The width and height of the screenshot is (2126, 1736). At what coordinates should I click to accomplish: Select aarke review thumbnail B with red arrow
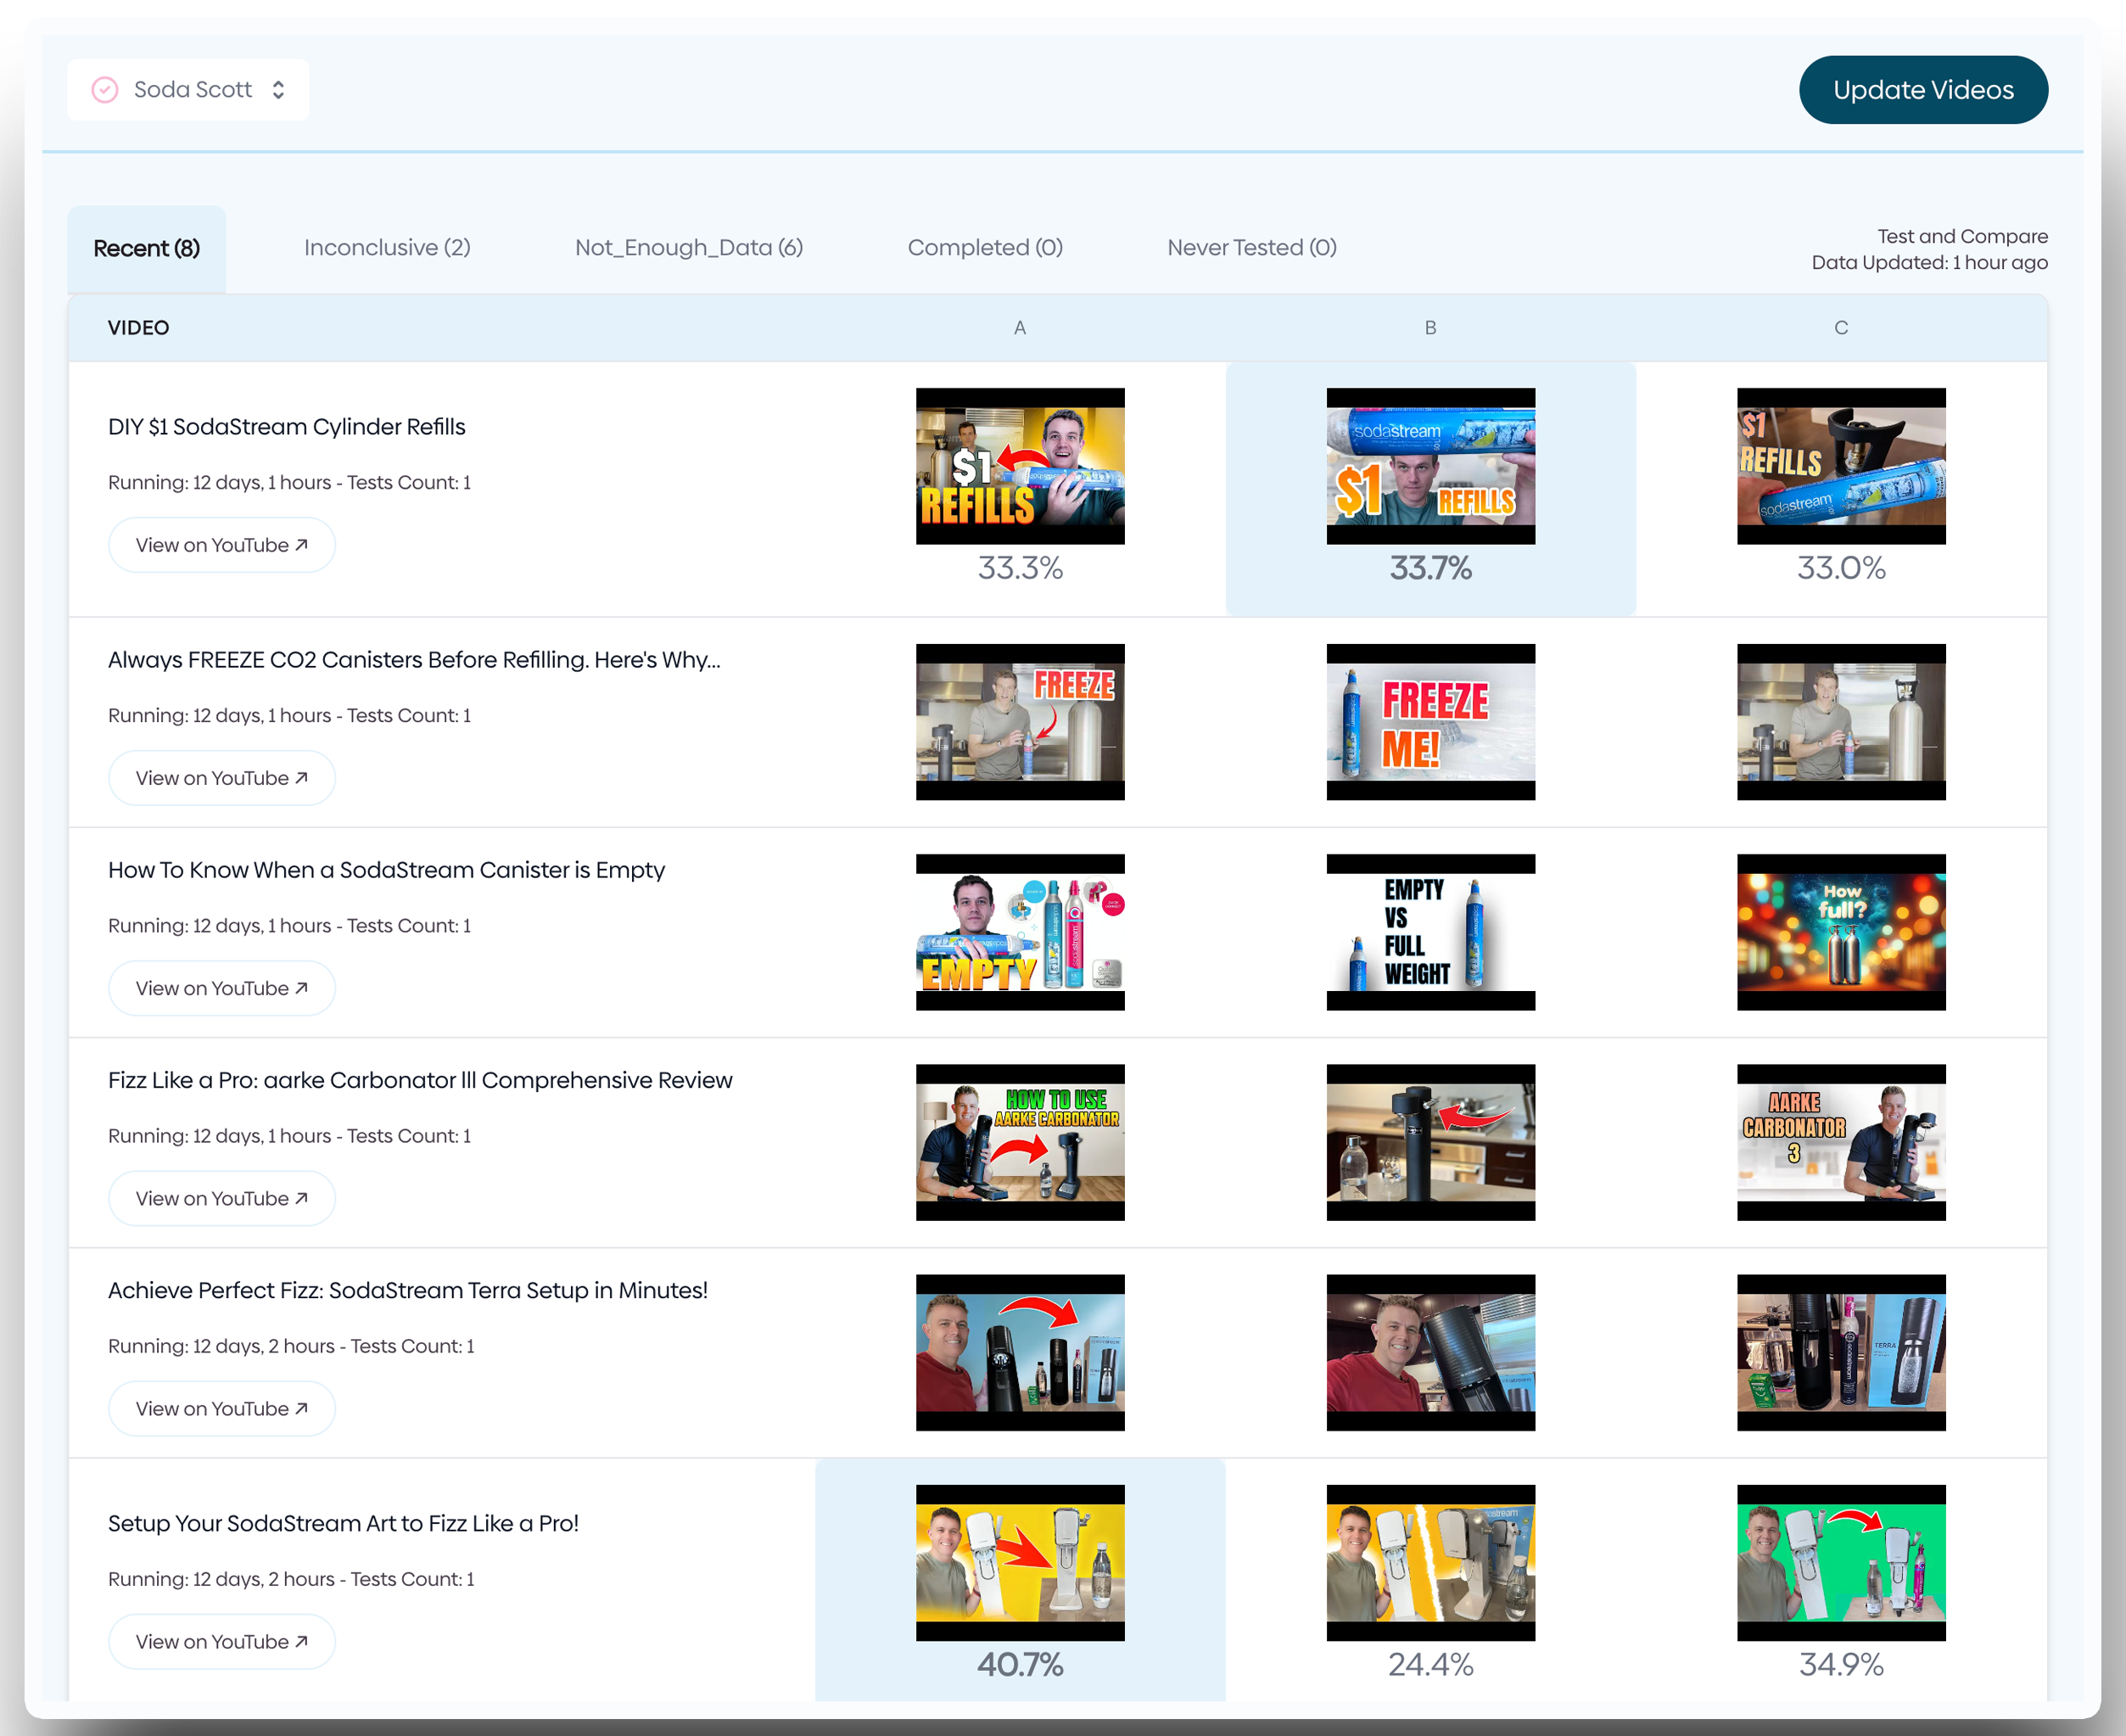1430,1142
